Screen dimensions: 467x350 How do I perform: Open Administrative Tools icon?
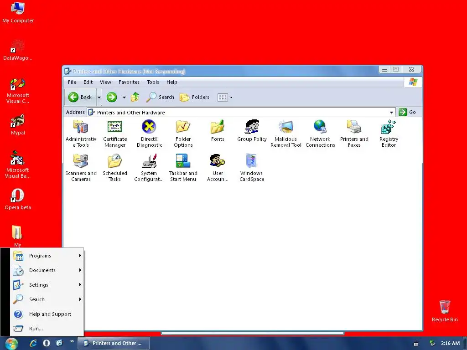tap(81, 134)
